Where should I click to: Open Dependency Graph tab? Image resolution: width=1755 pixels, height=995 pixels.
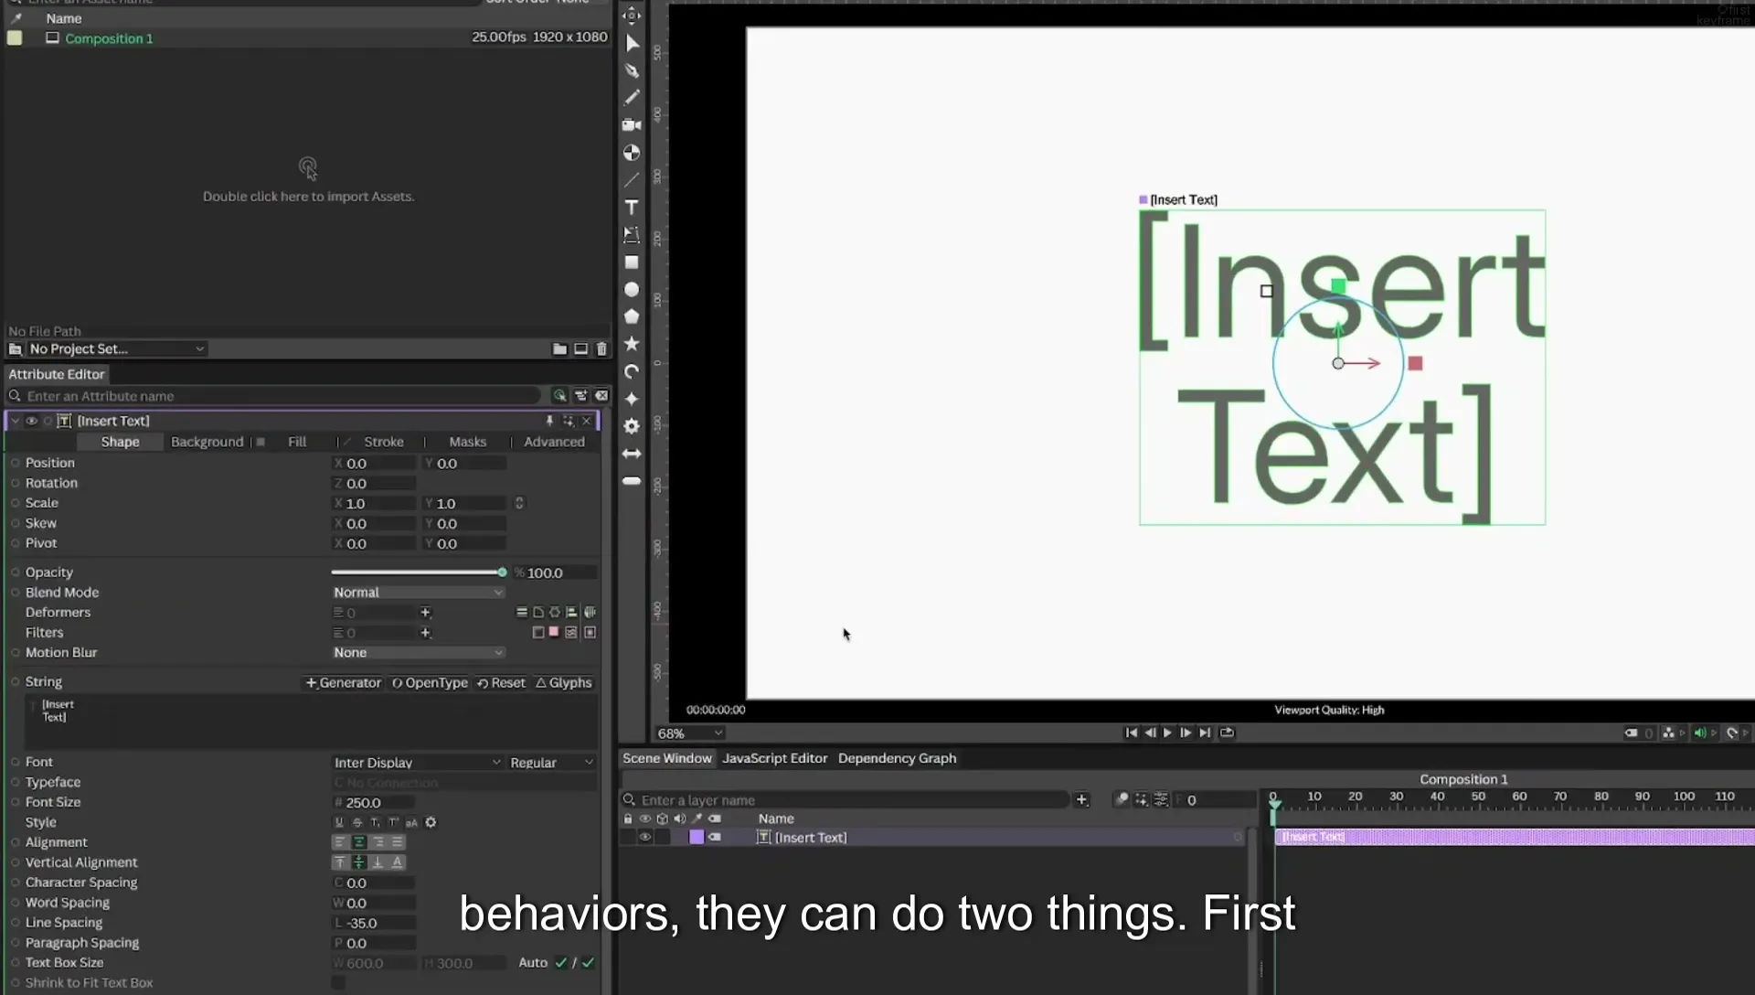[x=897, y=758]
